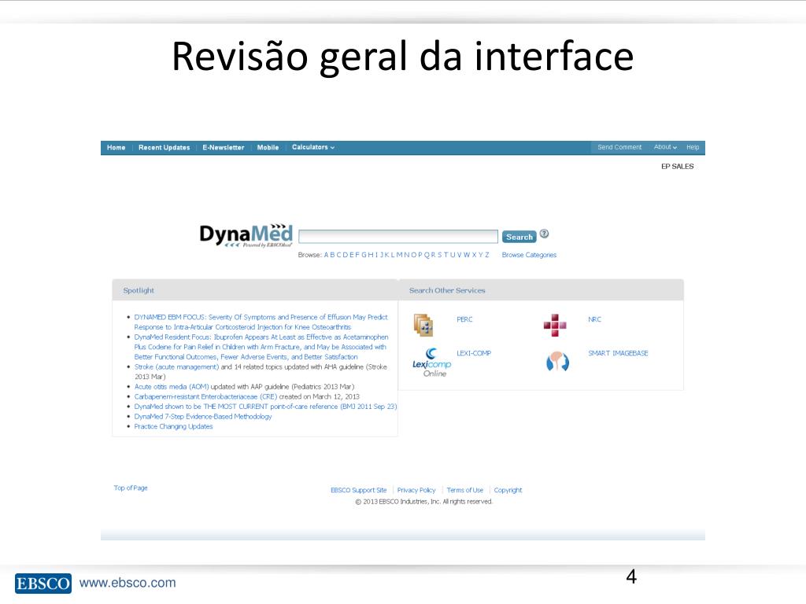Click the Search button
This screenshot has height=604, width=806.
[519, 237]
